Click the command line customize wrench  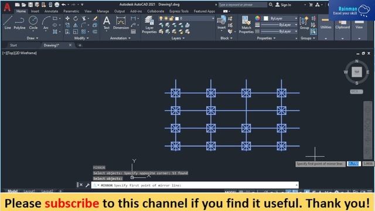click(87, 185)
